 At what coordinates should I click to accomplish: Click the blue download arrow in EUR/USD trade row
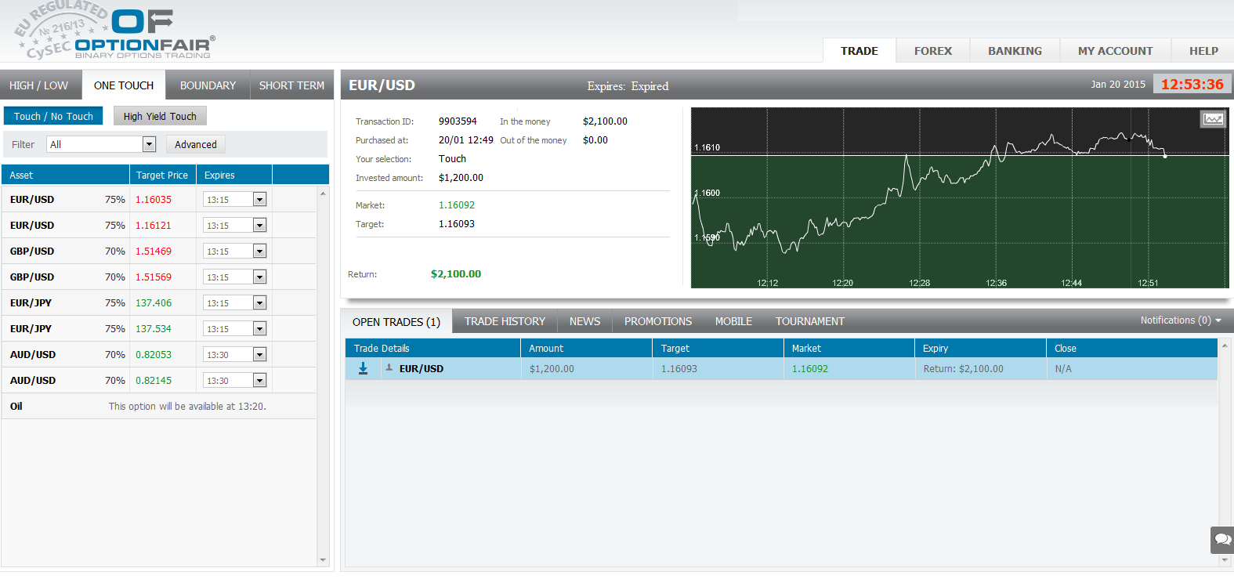[363, 368]
